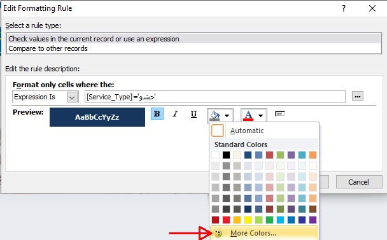The height and width of the screenshot is (240, 387).
Task: Pick the bright red swatch in bottom row
Action: (x=226, y=220)
